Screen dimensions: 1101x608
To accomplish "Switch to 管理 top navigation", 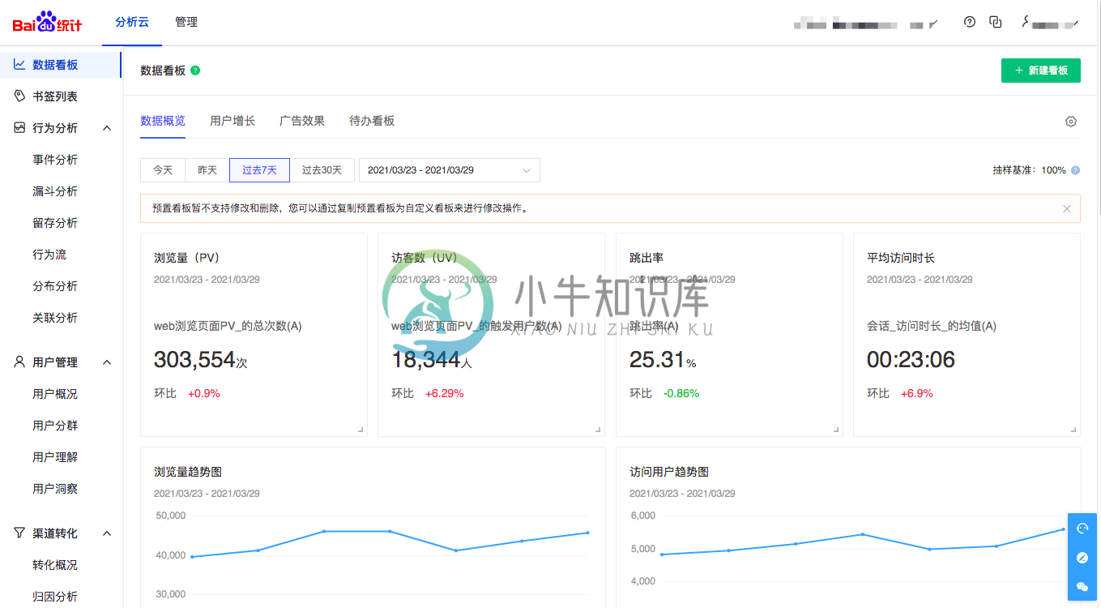I will [x=186, y=22].
